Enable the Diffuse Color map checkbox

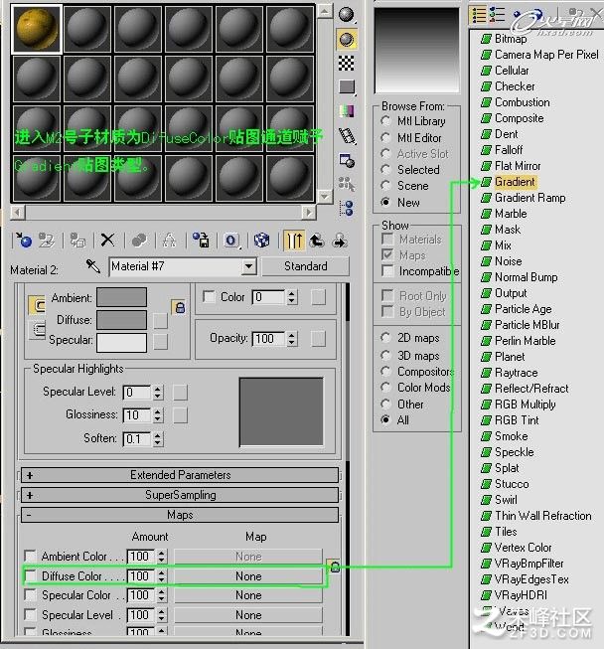[30, 575]
